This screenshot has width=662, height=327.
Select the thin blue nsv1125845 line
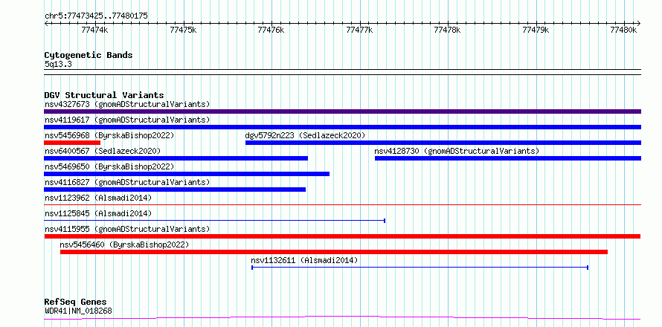214,220
